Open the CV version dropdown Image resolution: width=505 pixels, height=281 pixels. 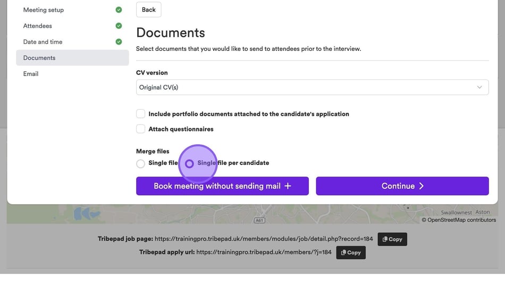tap(312, 87)
